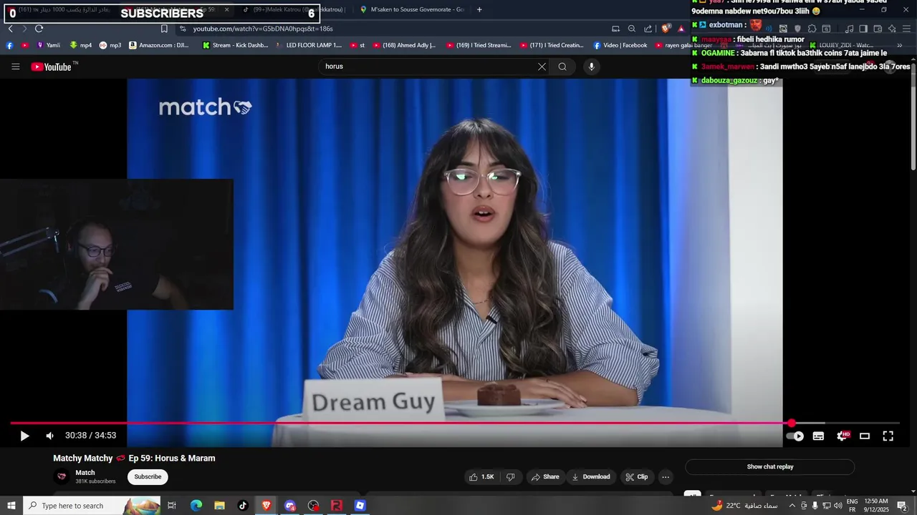
Task: Open Match channel avatar
Action: [62, 476]
